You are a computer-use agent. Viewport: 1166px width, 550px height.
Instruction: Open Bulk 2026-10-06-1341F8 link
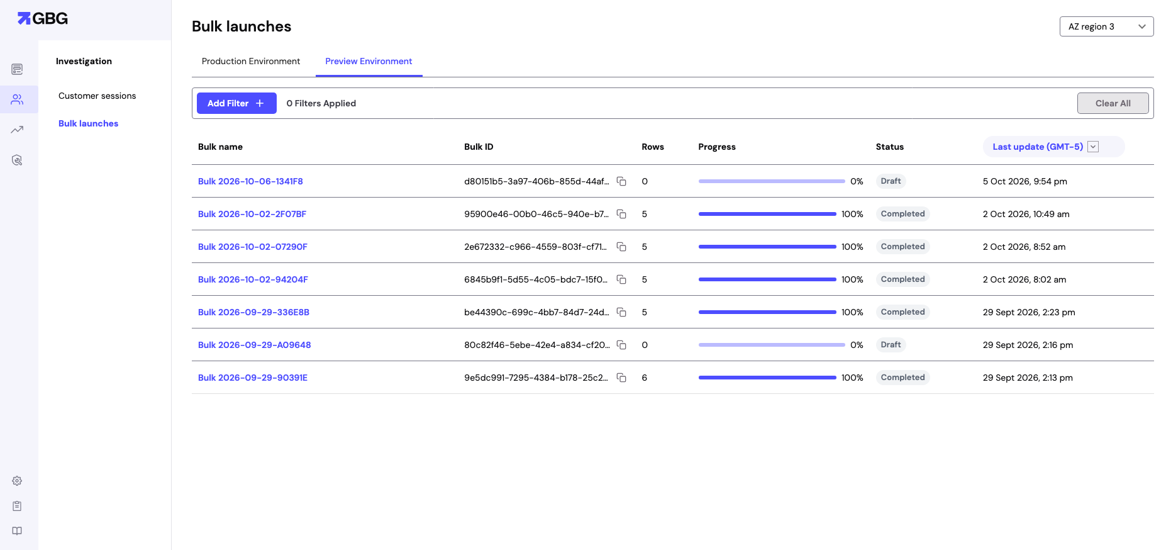(x=250, y=181)
